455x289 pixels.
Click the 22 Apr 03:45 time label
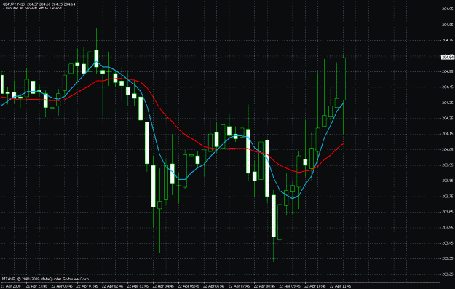pos(138,286)
